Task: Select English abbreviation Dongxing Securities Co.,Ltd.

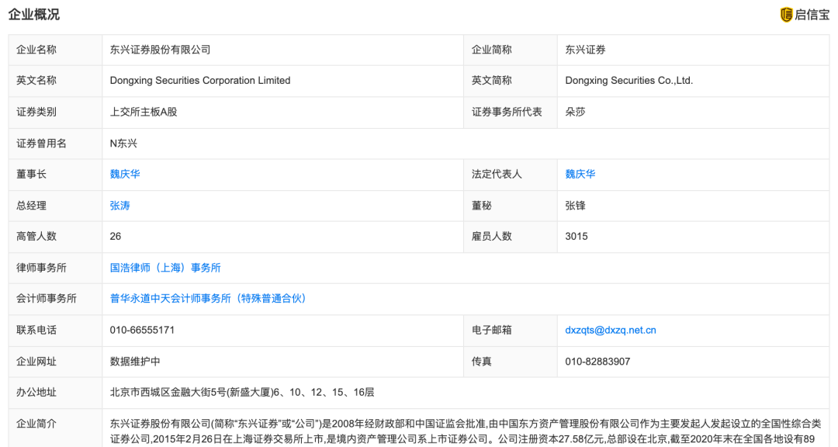Action: pos(629,81)
